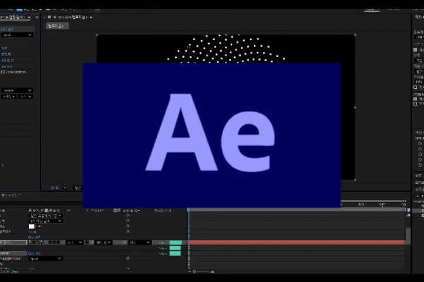This screenshot has height=282, width=424.
Task: Toggle the unchecked checkbox mid right panel
Action: coord(415,87)
